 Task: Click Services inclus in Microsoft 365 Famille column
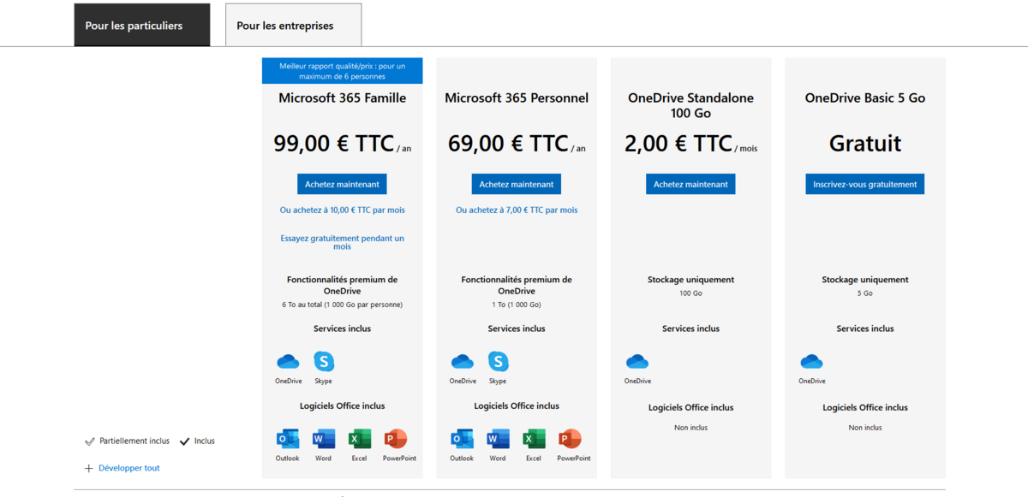(343, 328)
